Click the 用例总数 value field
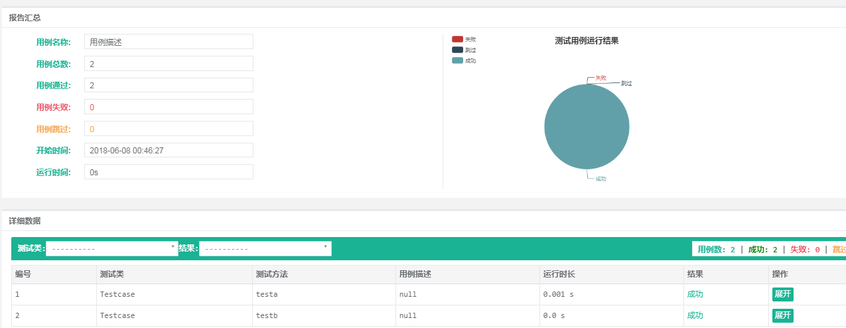846x328 pixels. click(x=169, y=63)
